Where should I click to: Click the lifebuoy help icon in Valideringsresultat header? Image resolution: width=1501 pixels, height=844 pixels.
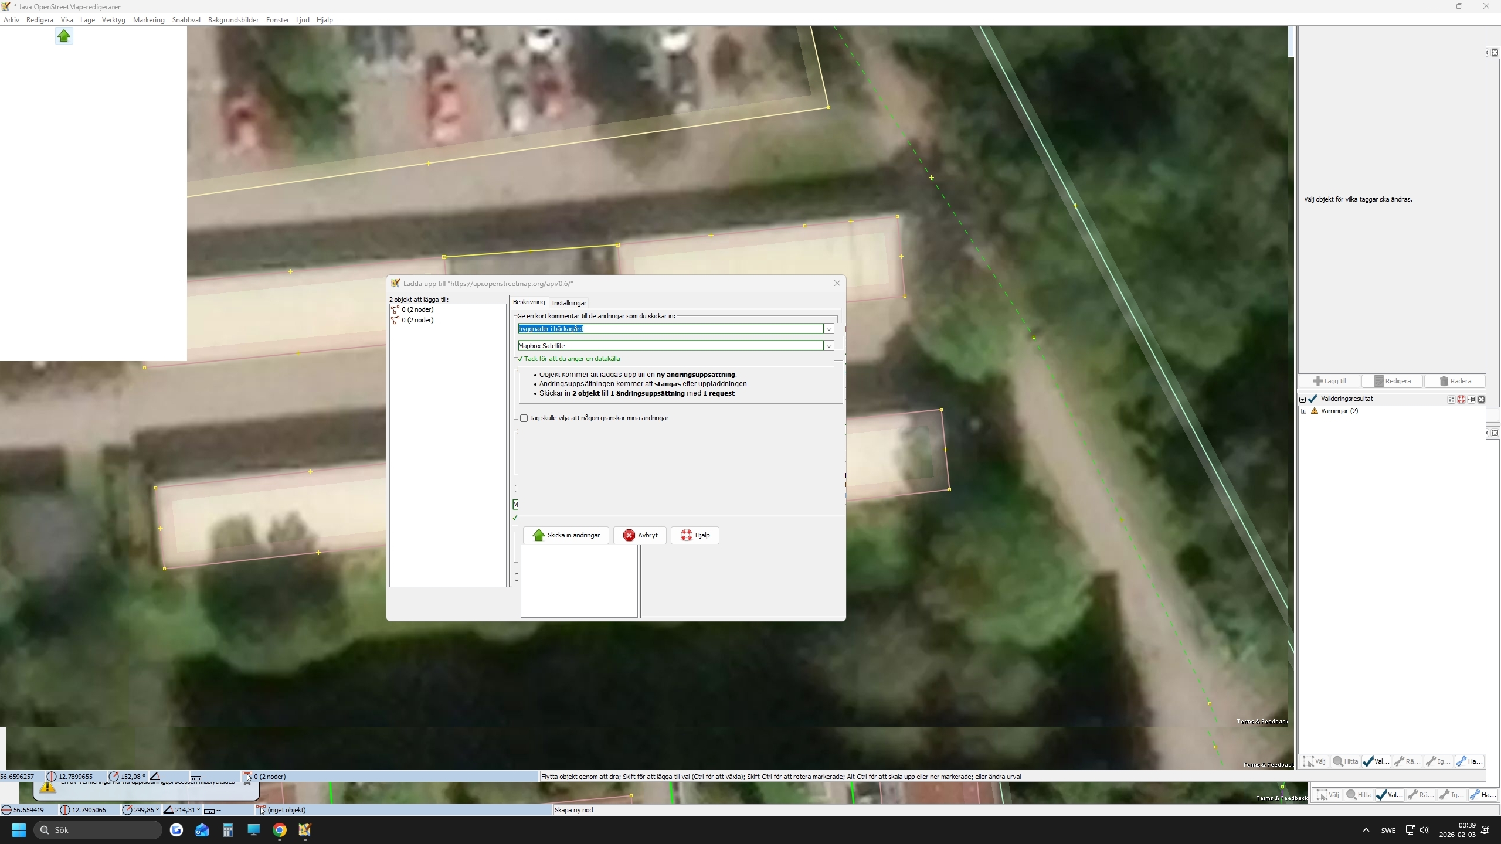1461,399
